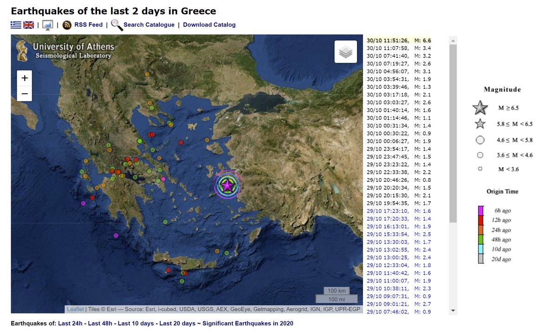The image size is (557, 332).
Task: Open the chart monitor icon
Action: pos(48,25)
